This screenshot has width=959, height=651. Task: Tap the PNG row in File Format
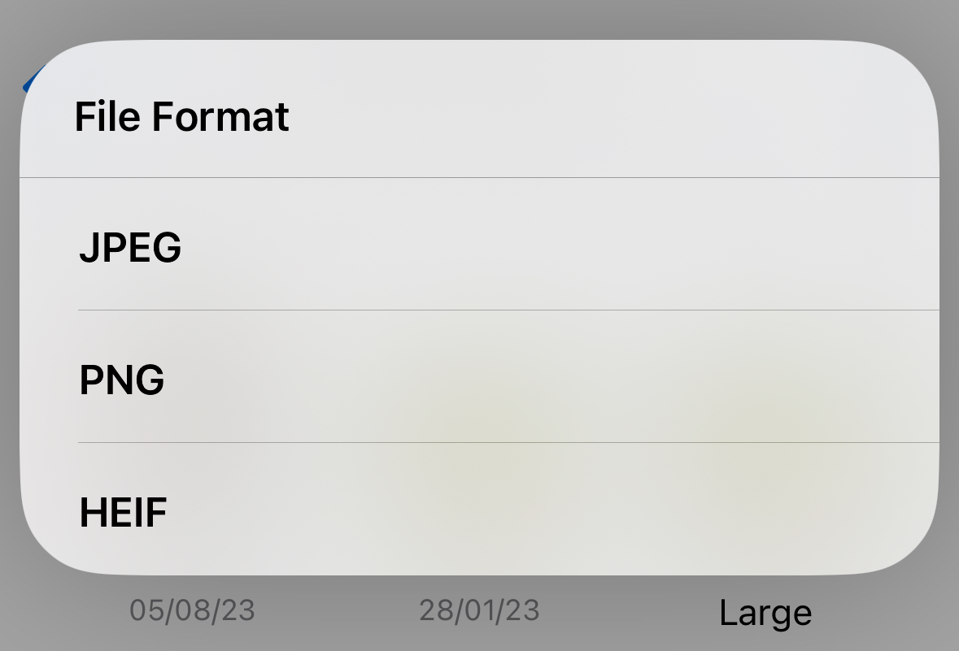480,376
